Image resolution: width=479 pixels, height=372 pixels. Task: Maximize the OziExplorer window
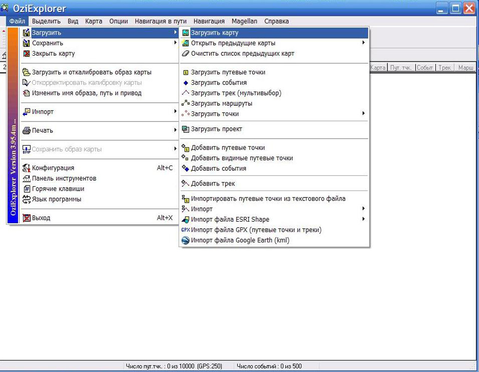point(455,8)
